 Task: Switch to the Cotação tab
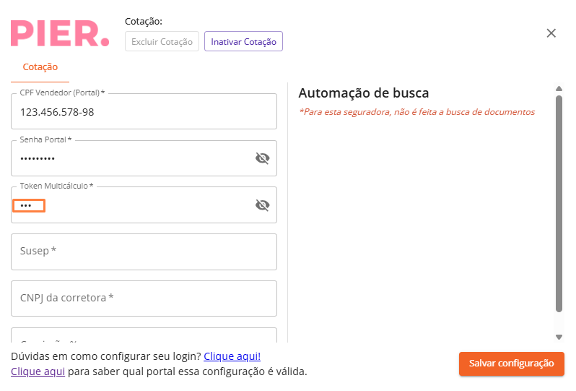click(40, 66)
